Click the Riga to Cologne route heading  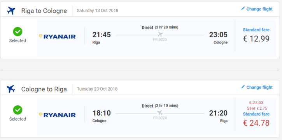[x=44, y=11]
